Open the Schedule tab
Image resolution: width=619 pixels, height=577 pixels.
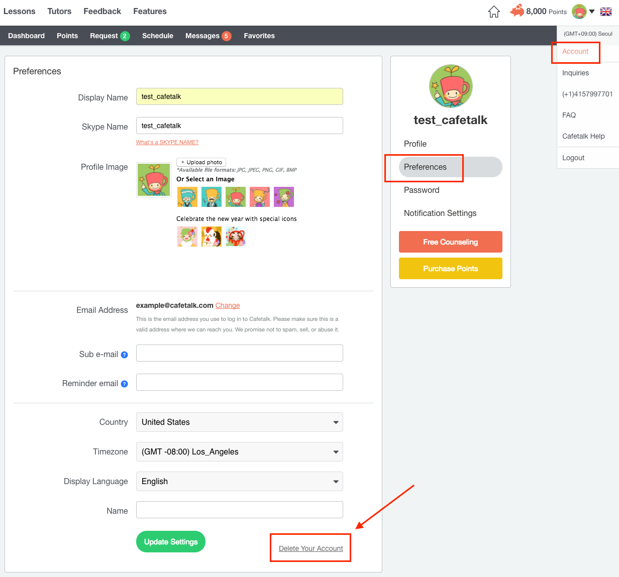158,36
